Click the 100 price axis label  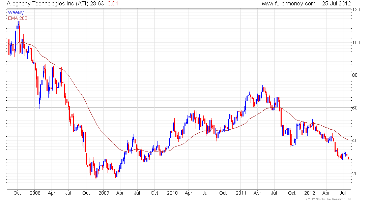pos(356,42)
